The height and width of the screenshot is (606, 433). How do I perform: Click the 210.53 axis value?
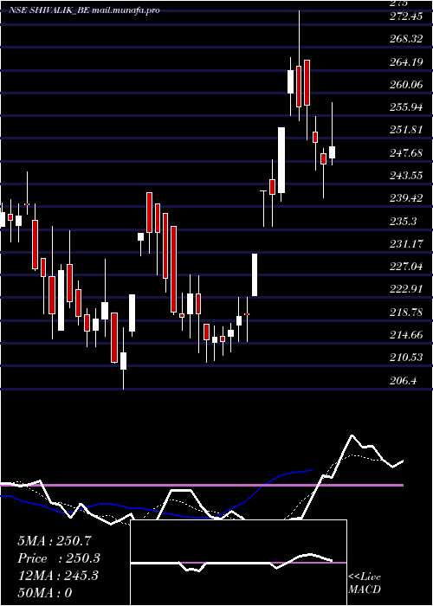click(406, 358)
